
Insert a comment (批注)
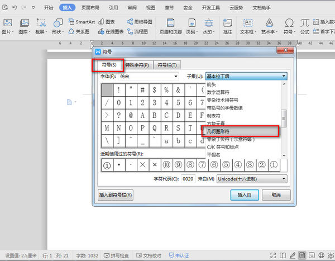(228, 26)
